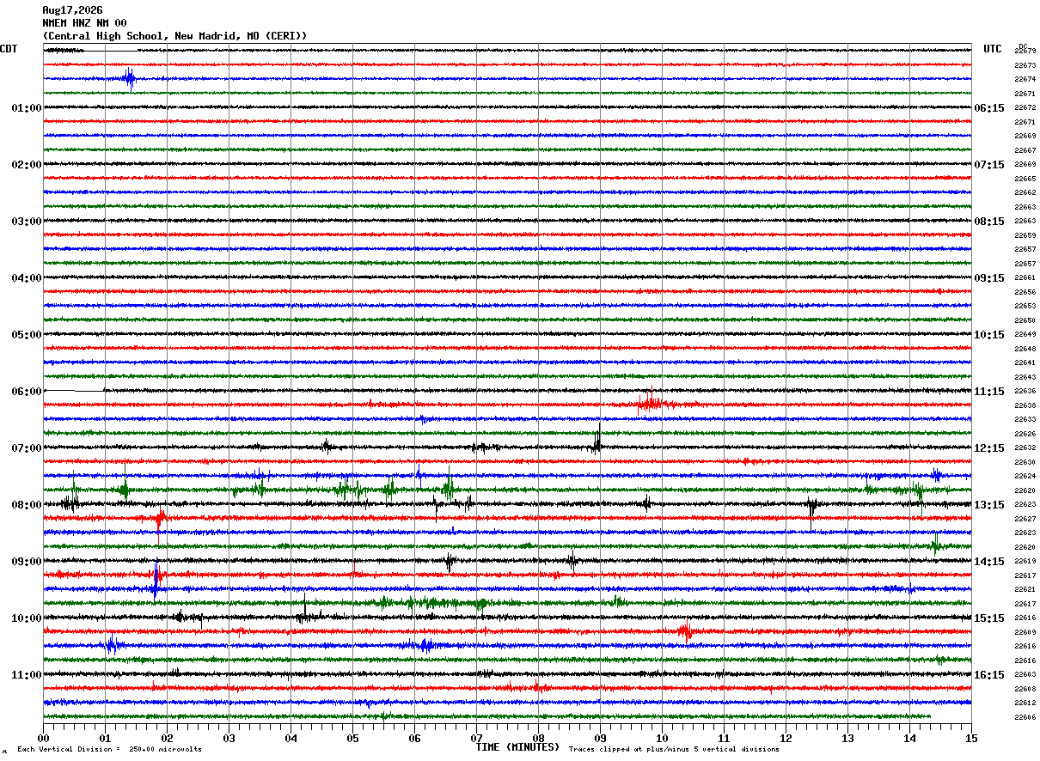Click the vertical division scale note
This screenshot has height=761, width=1040.
[x=109, y=749]
